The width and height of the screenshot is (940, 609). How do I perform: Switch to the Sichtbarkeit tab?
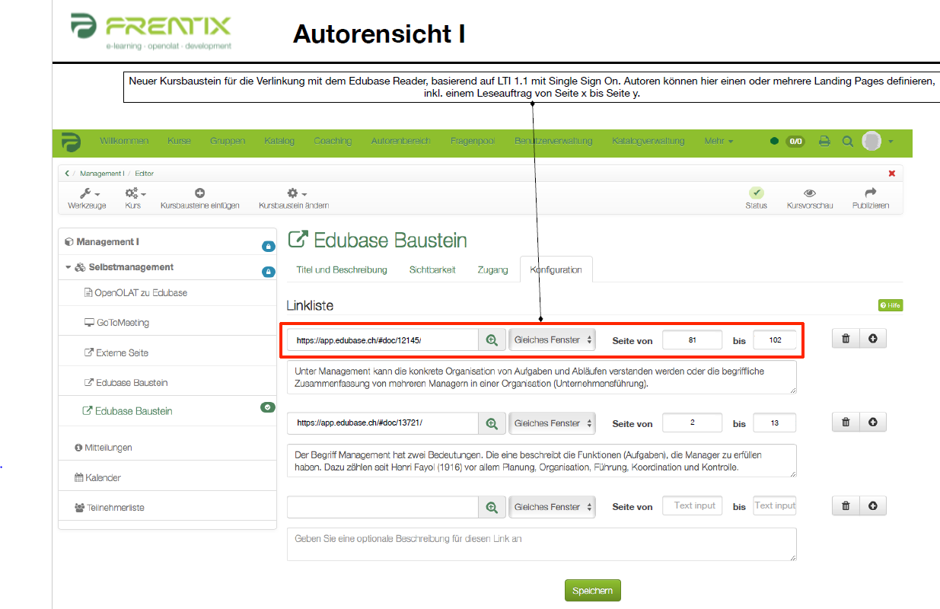pos(432,269)
